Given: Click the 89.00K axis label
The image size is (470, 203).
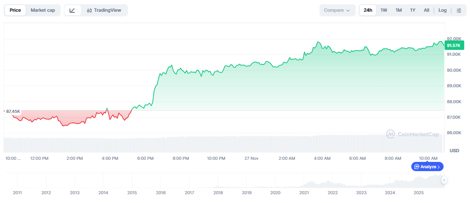Looking at the screenshot, I should [x=454, y=86].
